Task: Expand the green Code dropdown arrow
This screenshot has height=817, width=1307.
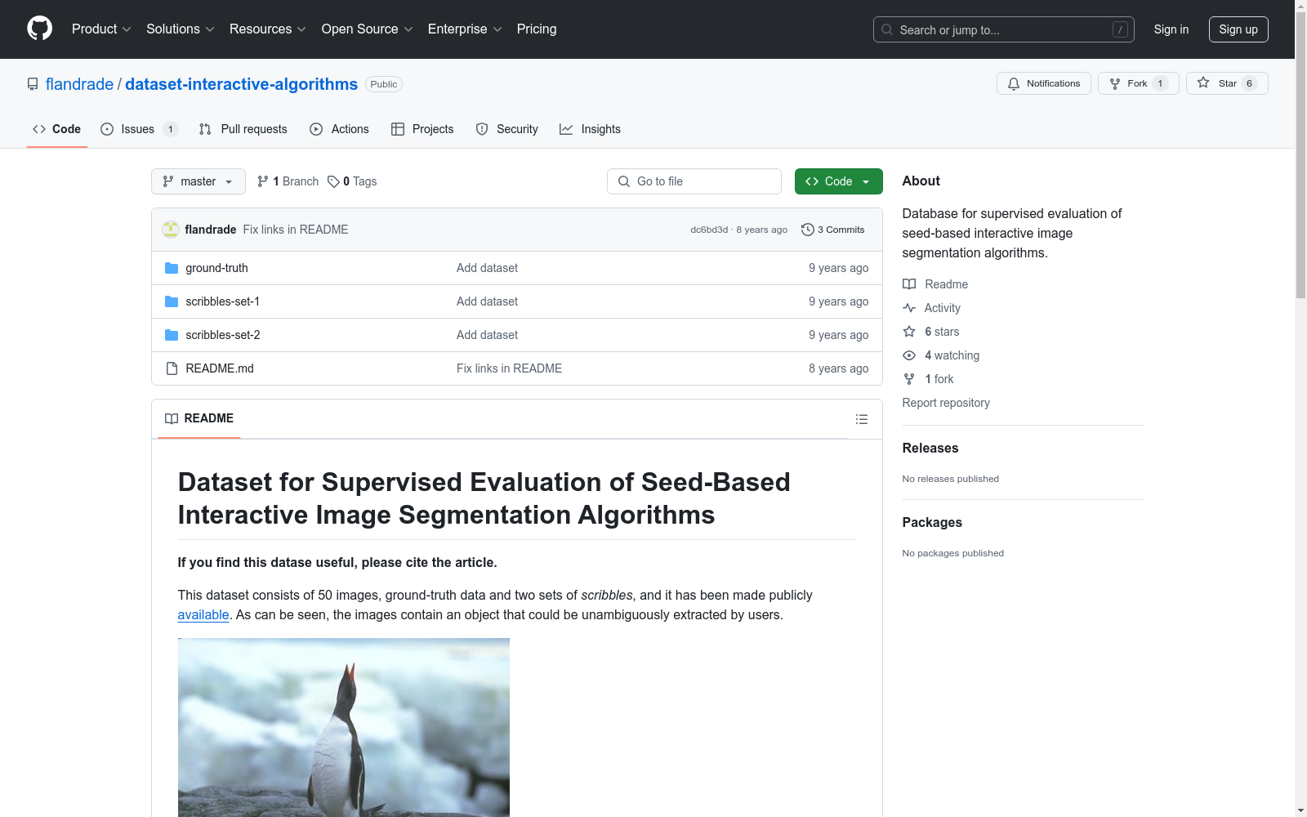Action: pos(865,181)
